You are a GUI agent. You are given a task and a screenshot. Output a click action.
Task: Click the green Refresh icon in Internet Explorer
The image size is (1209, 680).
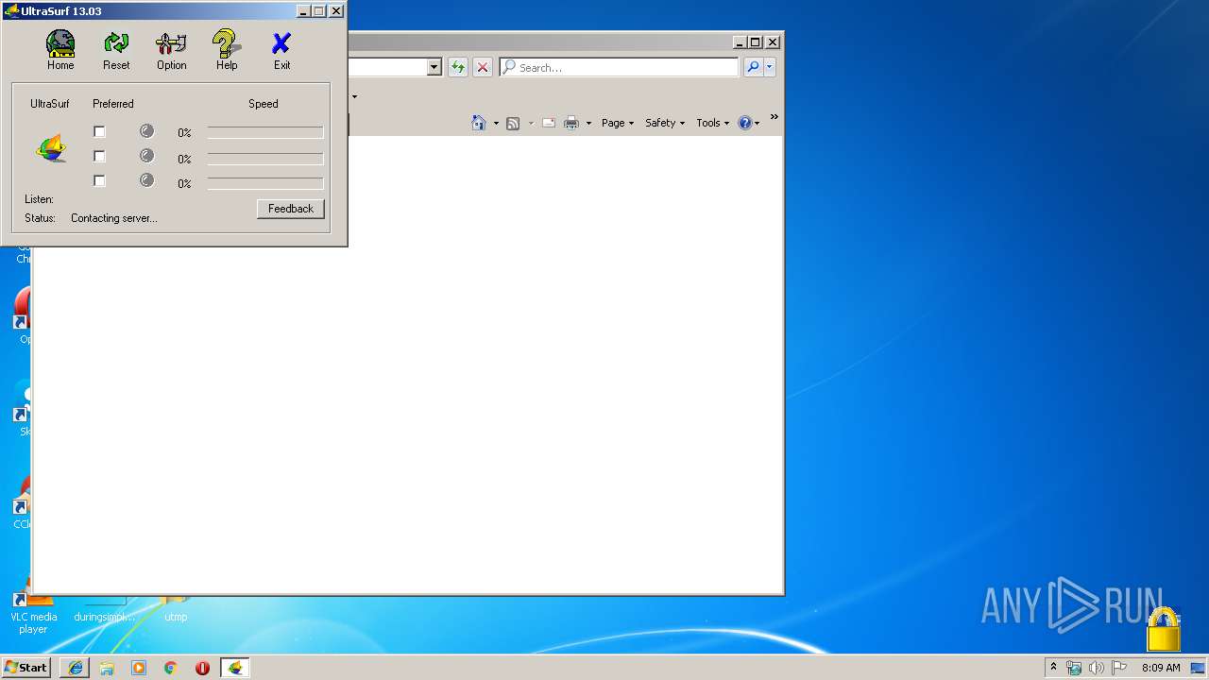[458, 67]
